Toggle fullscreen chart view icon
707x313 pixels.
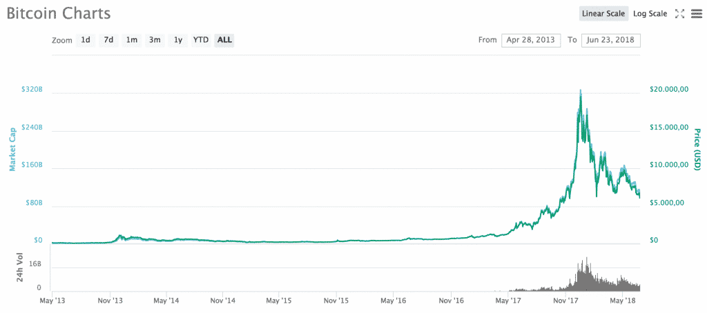679,14
